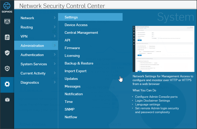Select Device Access from Administration submenu

pyautogui.click(x=76, y=25)
